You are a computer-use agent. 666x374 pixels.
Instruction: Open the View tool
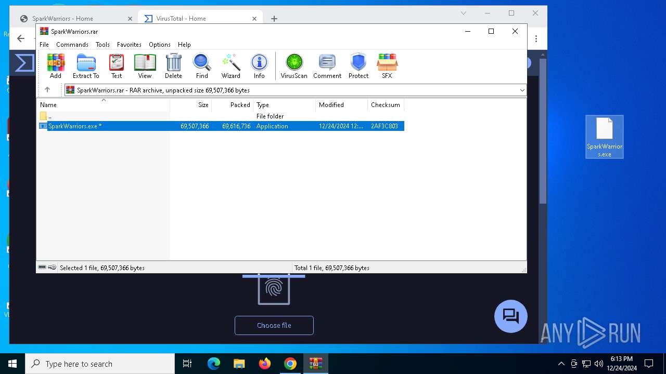point(145,66)
